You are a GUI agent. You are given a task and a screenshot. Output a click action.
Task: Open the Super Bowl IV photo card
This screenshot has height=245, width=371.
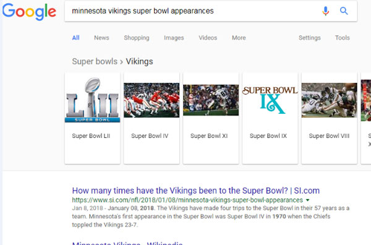[x=151, y=118]
